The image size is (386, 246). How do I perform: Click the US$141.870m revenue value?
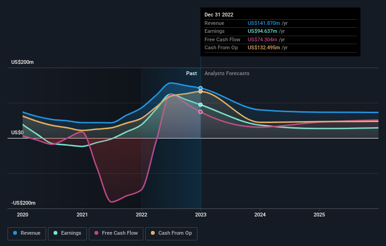point(264,23)
